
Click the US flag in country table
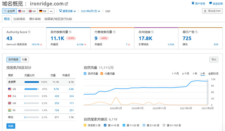coord(10,89)
